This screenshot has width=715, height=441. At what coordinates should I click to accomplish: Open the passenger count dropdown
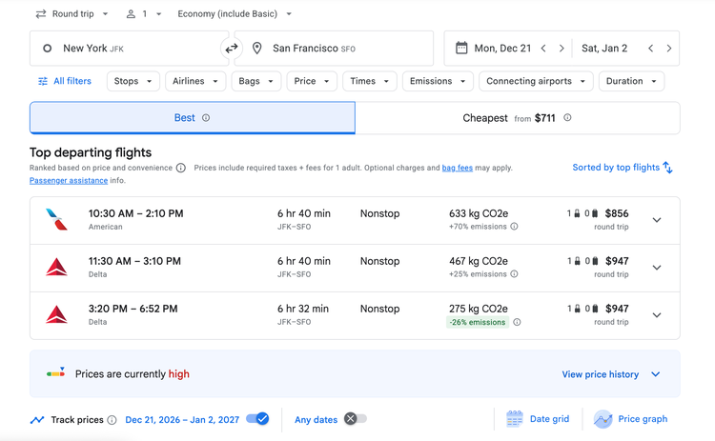[x=144, y=14]
